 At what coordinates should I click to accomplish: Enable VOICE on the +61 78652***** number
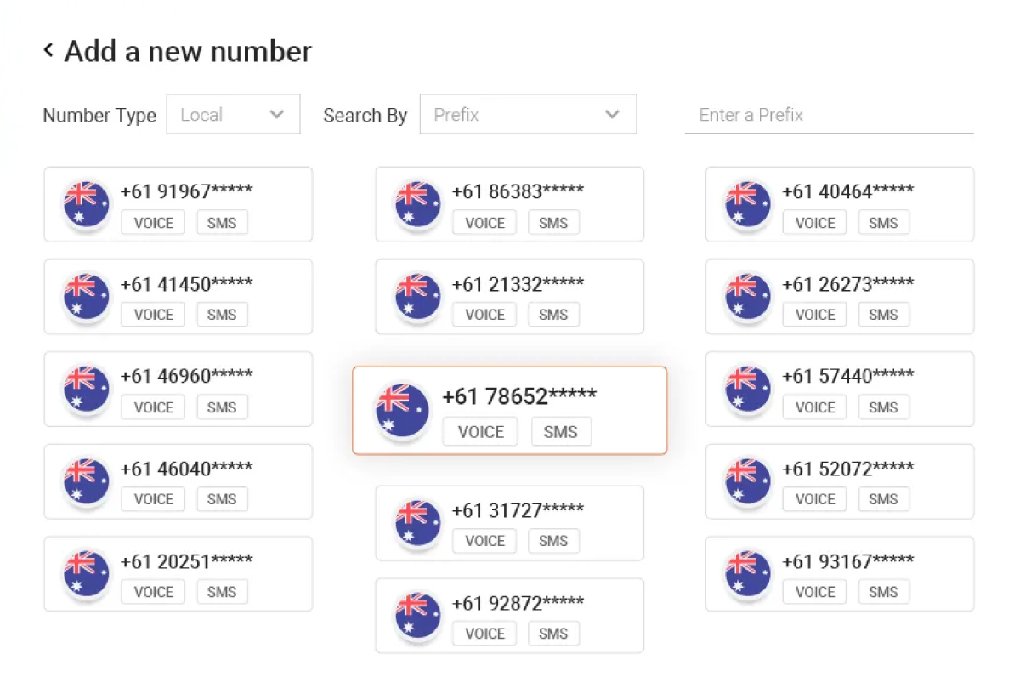point(479,431)
